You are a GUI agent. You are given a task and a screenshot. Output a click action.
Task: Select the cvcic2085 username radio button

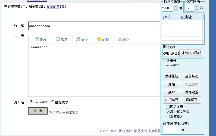click(31, 102)
